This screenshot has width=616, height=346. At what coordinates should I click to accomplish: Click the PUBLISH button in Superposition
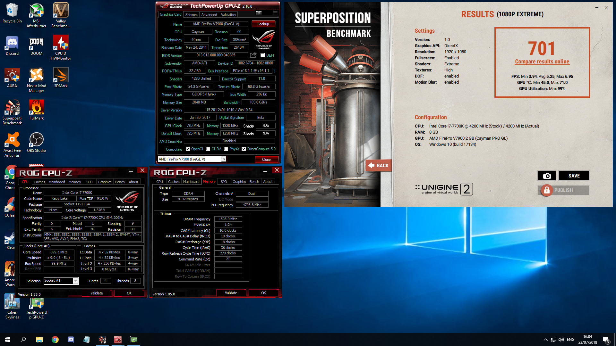[x=564, y=190]
